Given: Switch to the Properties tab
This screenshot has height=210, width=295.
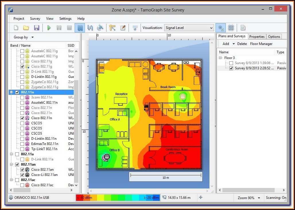Looking at the screenshot, I should tap(257, 37).
